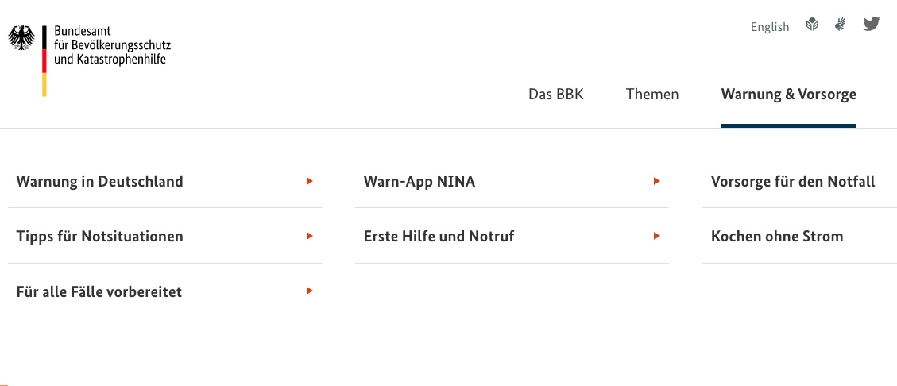
Task: Click the federal eagle logo
Action: tap(21, 37)
